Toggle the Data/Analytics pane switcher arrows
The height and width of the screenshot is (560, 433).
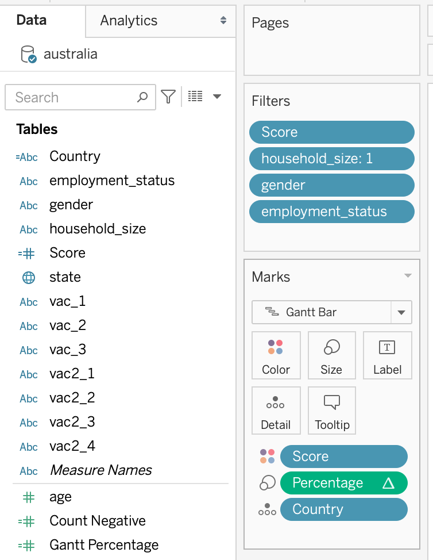pos(223,21)
